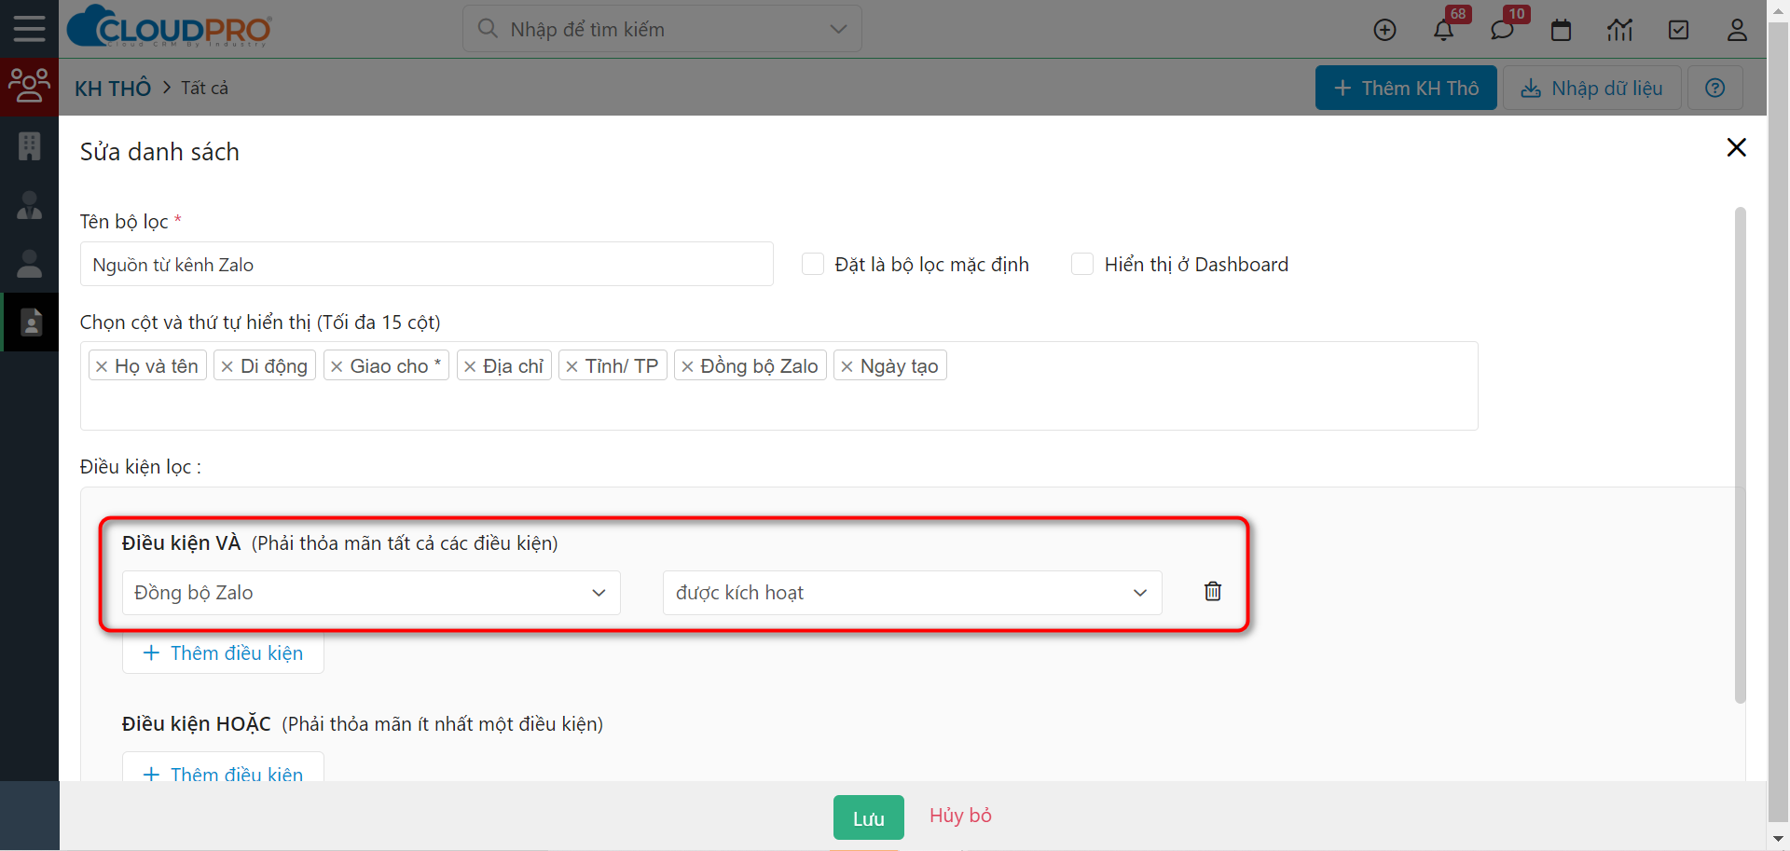
Task: Remove the Tỉnh/ TP column tag
Action: tap(571, 366)
